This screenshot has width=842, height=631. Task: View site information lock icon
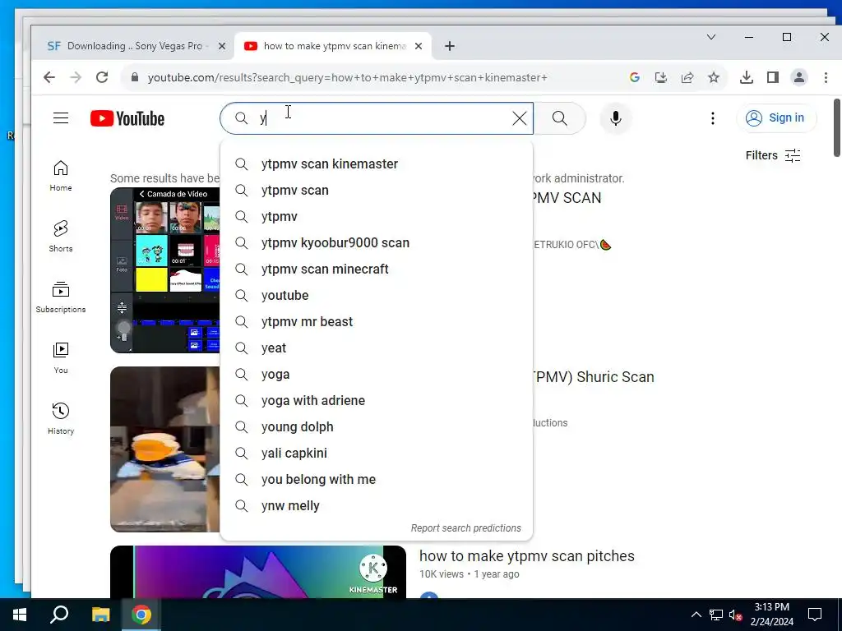click(x=135, y=77)
